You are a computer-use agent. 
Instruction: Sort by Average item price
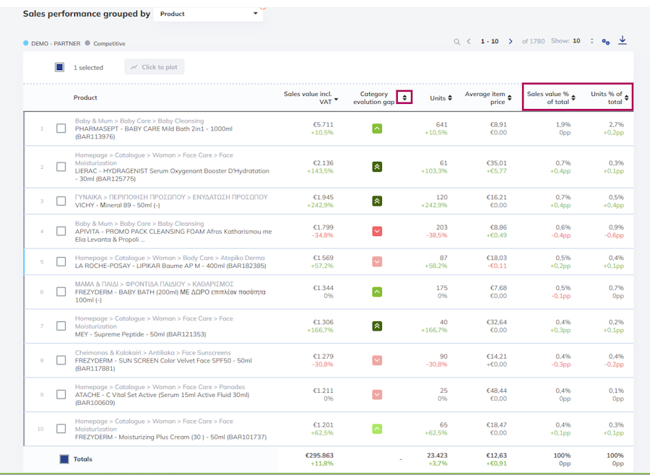509,98
